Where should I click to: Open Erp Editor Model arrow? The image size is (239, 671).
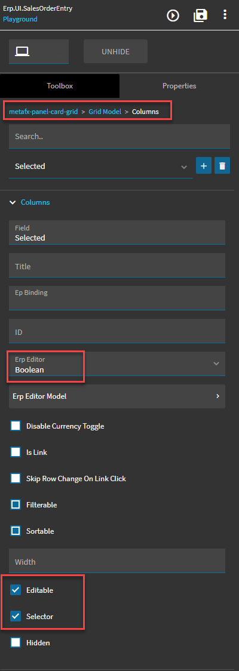click(217, 396)
